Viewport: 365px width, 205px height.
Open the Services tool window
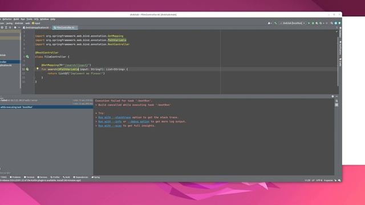(x=42, y=177)
